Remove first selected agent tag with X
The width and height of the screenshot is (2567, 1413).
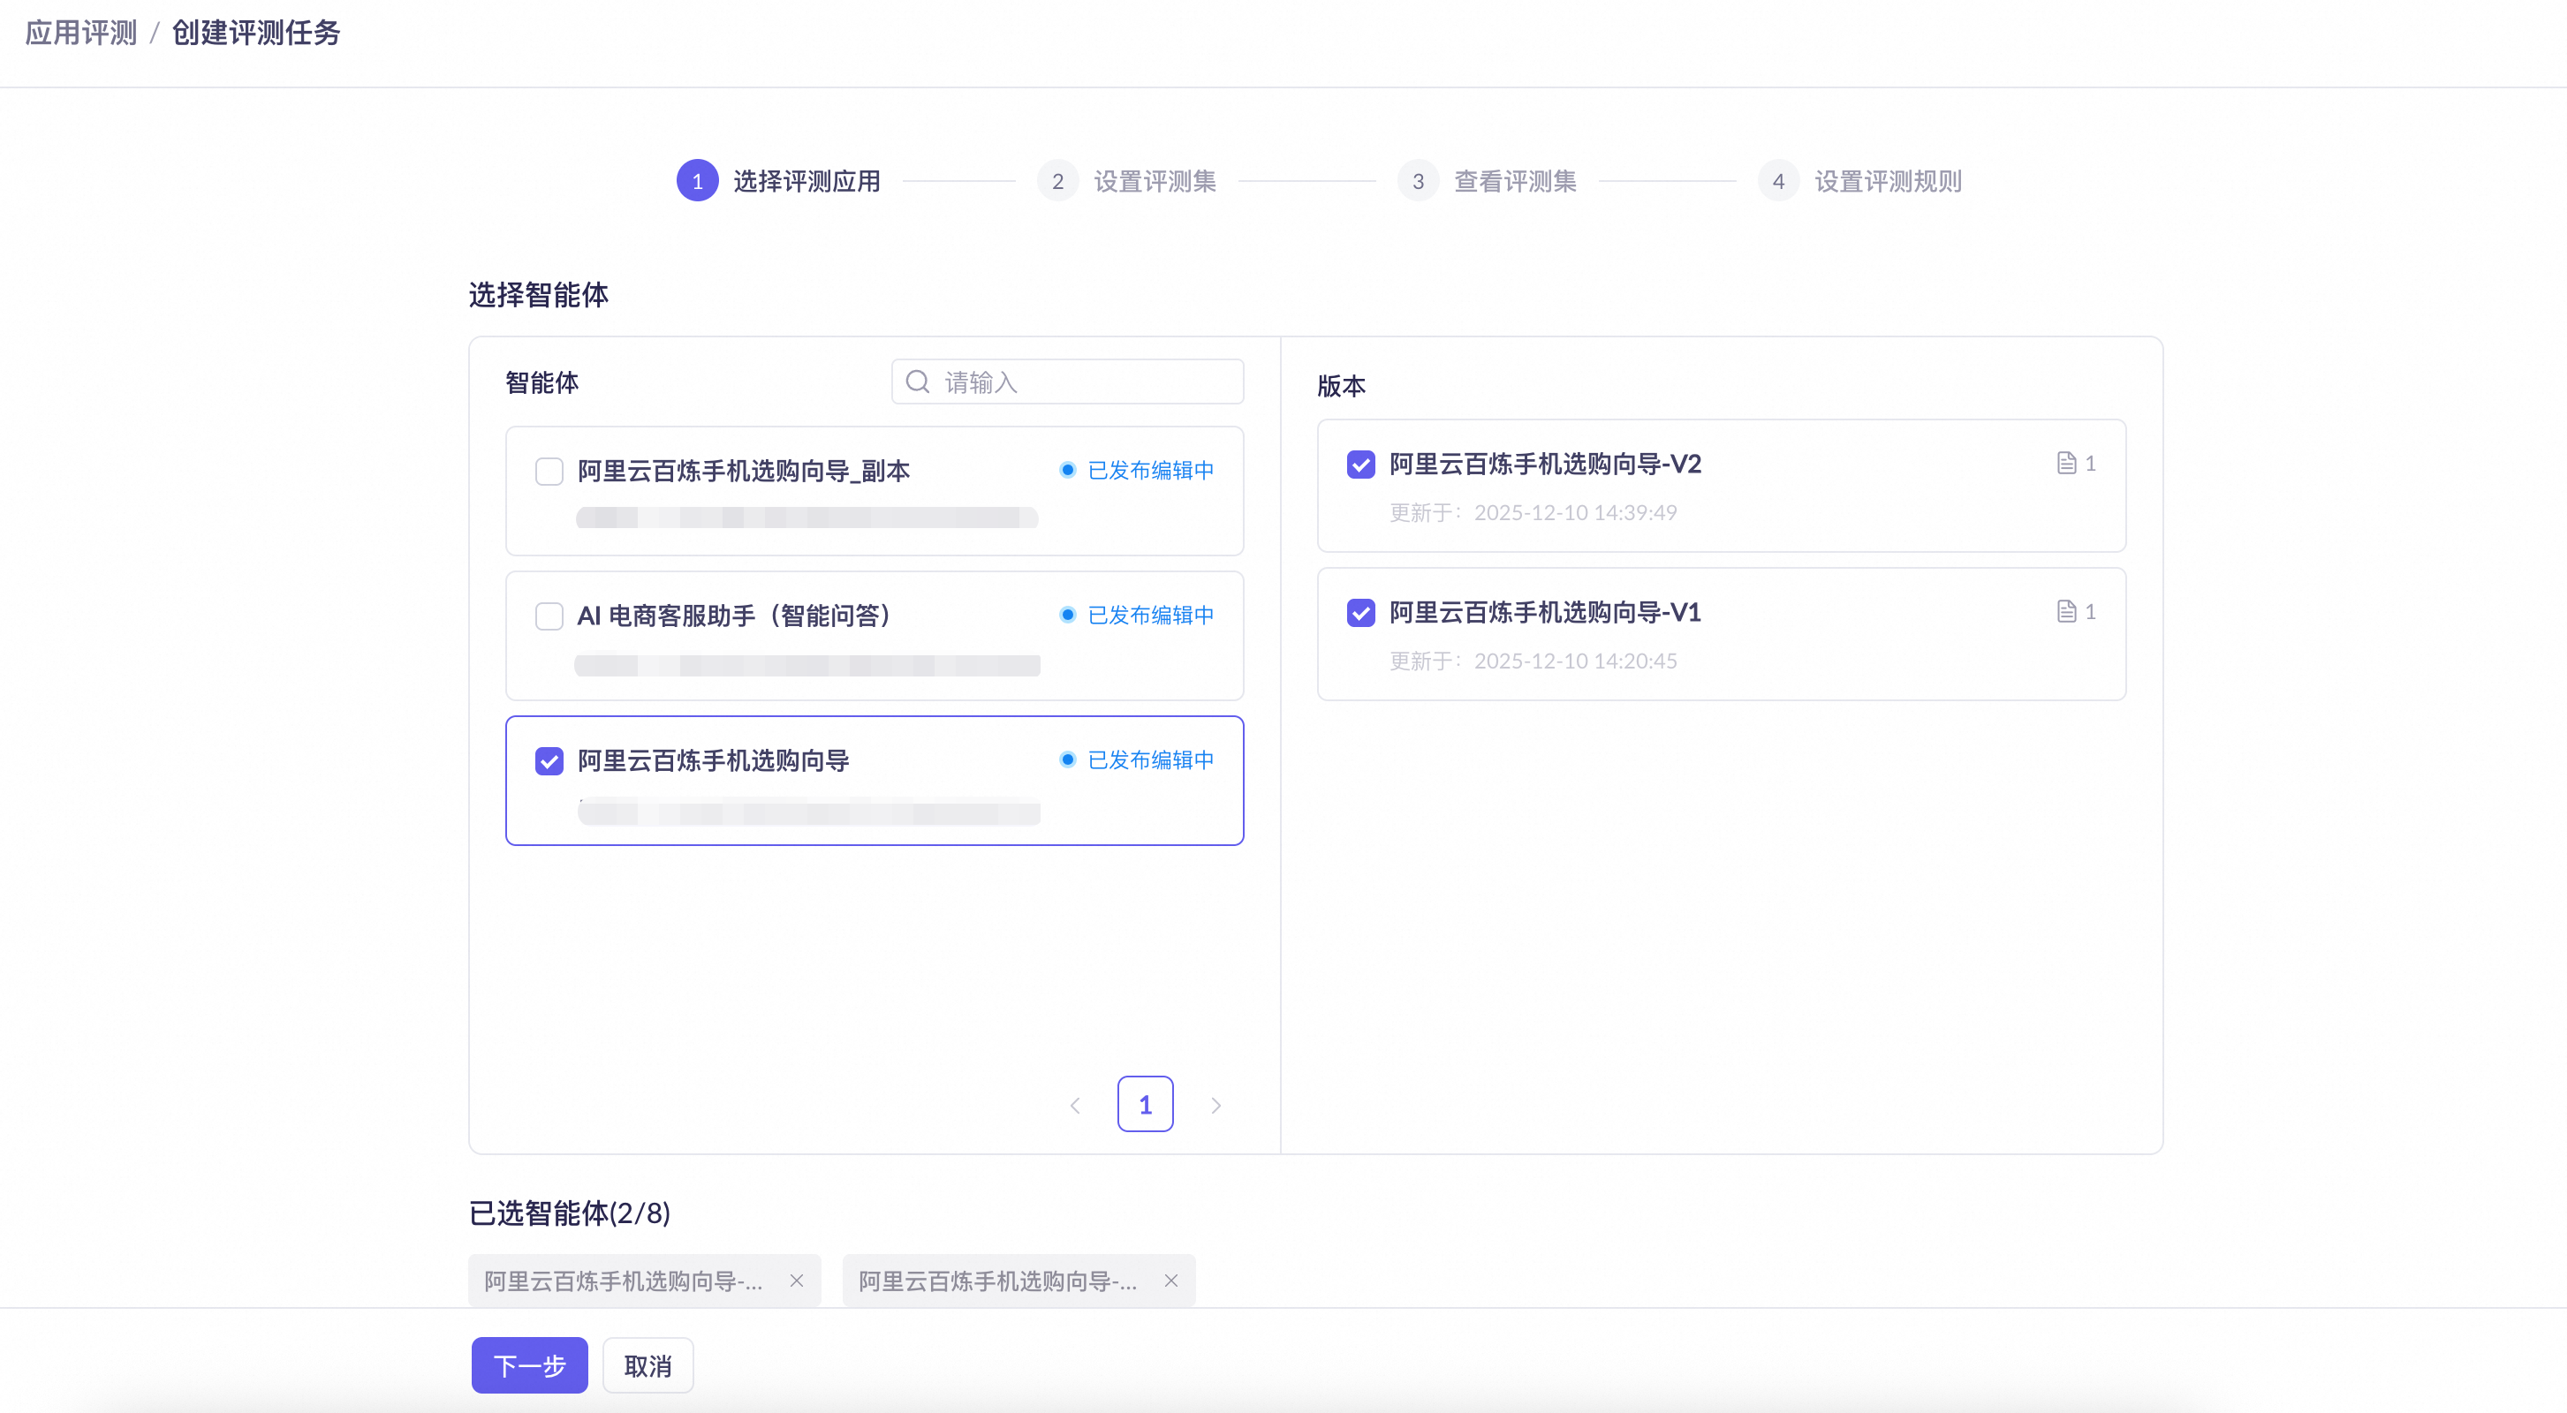796,1281
